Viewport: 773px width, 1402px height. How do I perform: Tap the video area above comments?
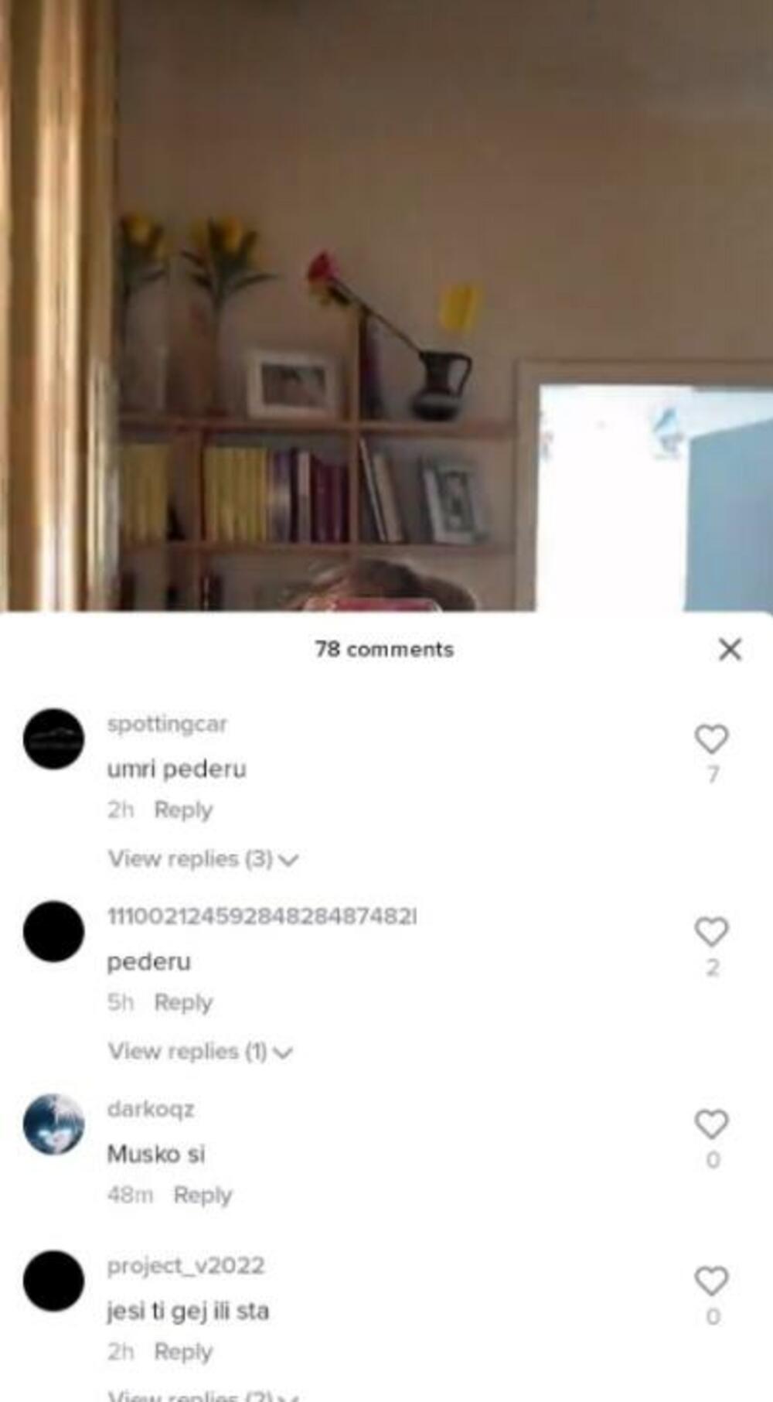click(386, 305)
